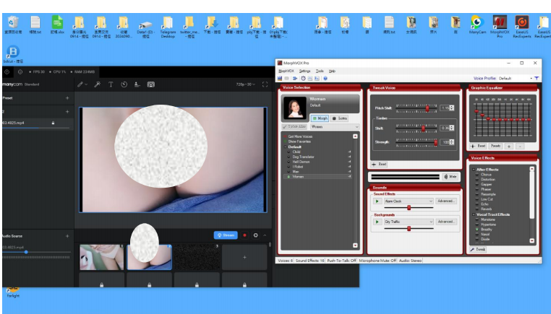Select the ManyCam draw pencil tool
The width and height of the screenshot is (551, 314).
(80, 84)
